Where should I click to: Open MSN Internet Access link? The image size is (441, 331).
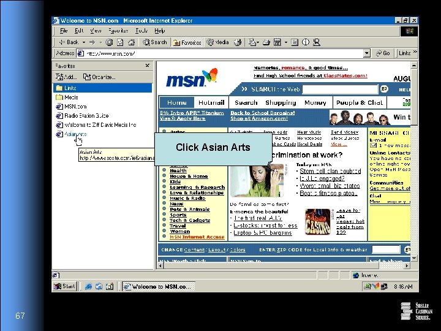click(x=197, y=237)
